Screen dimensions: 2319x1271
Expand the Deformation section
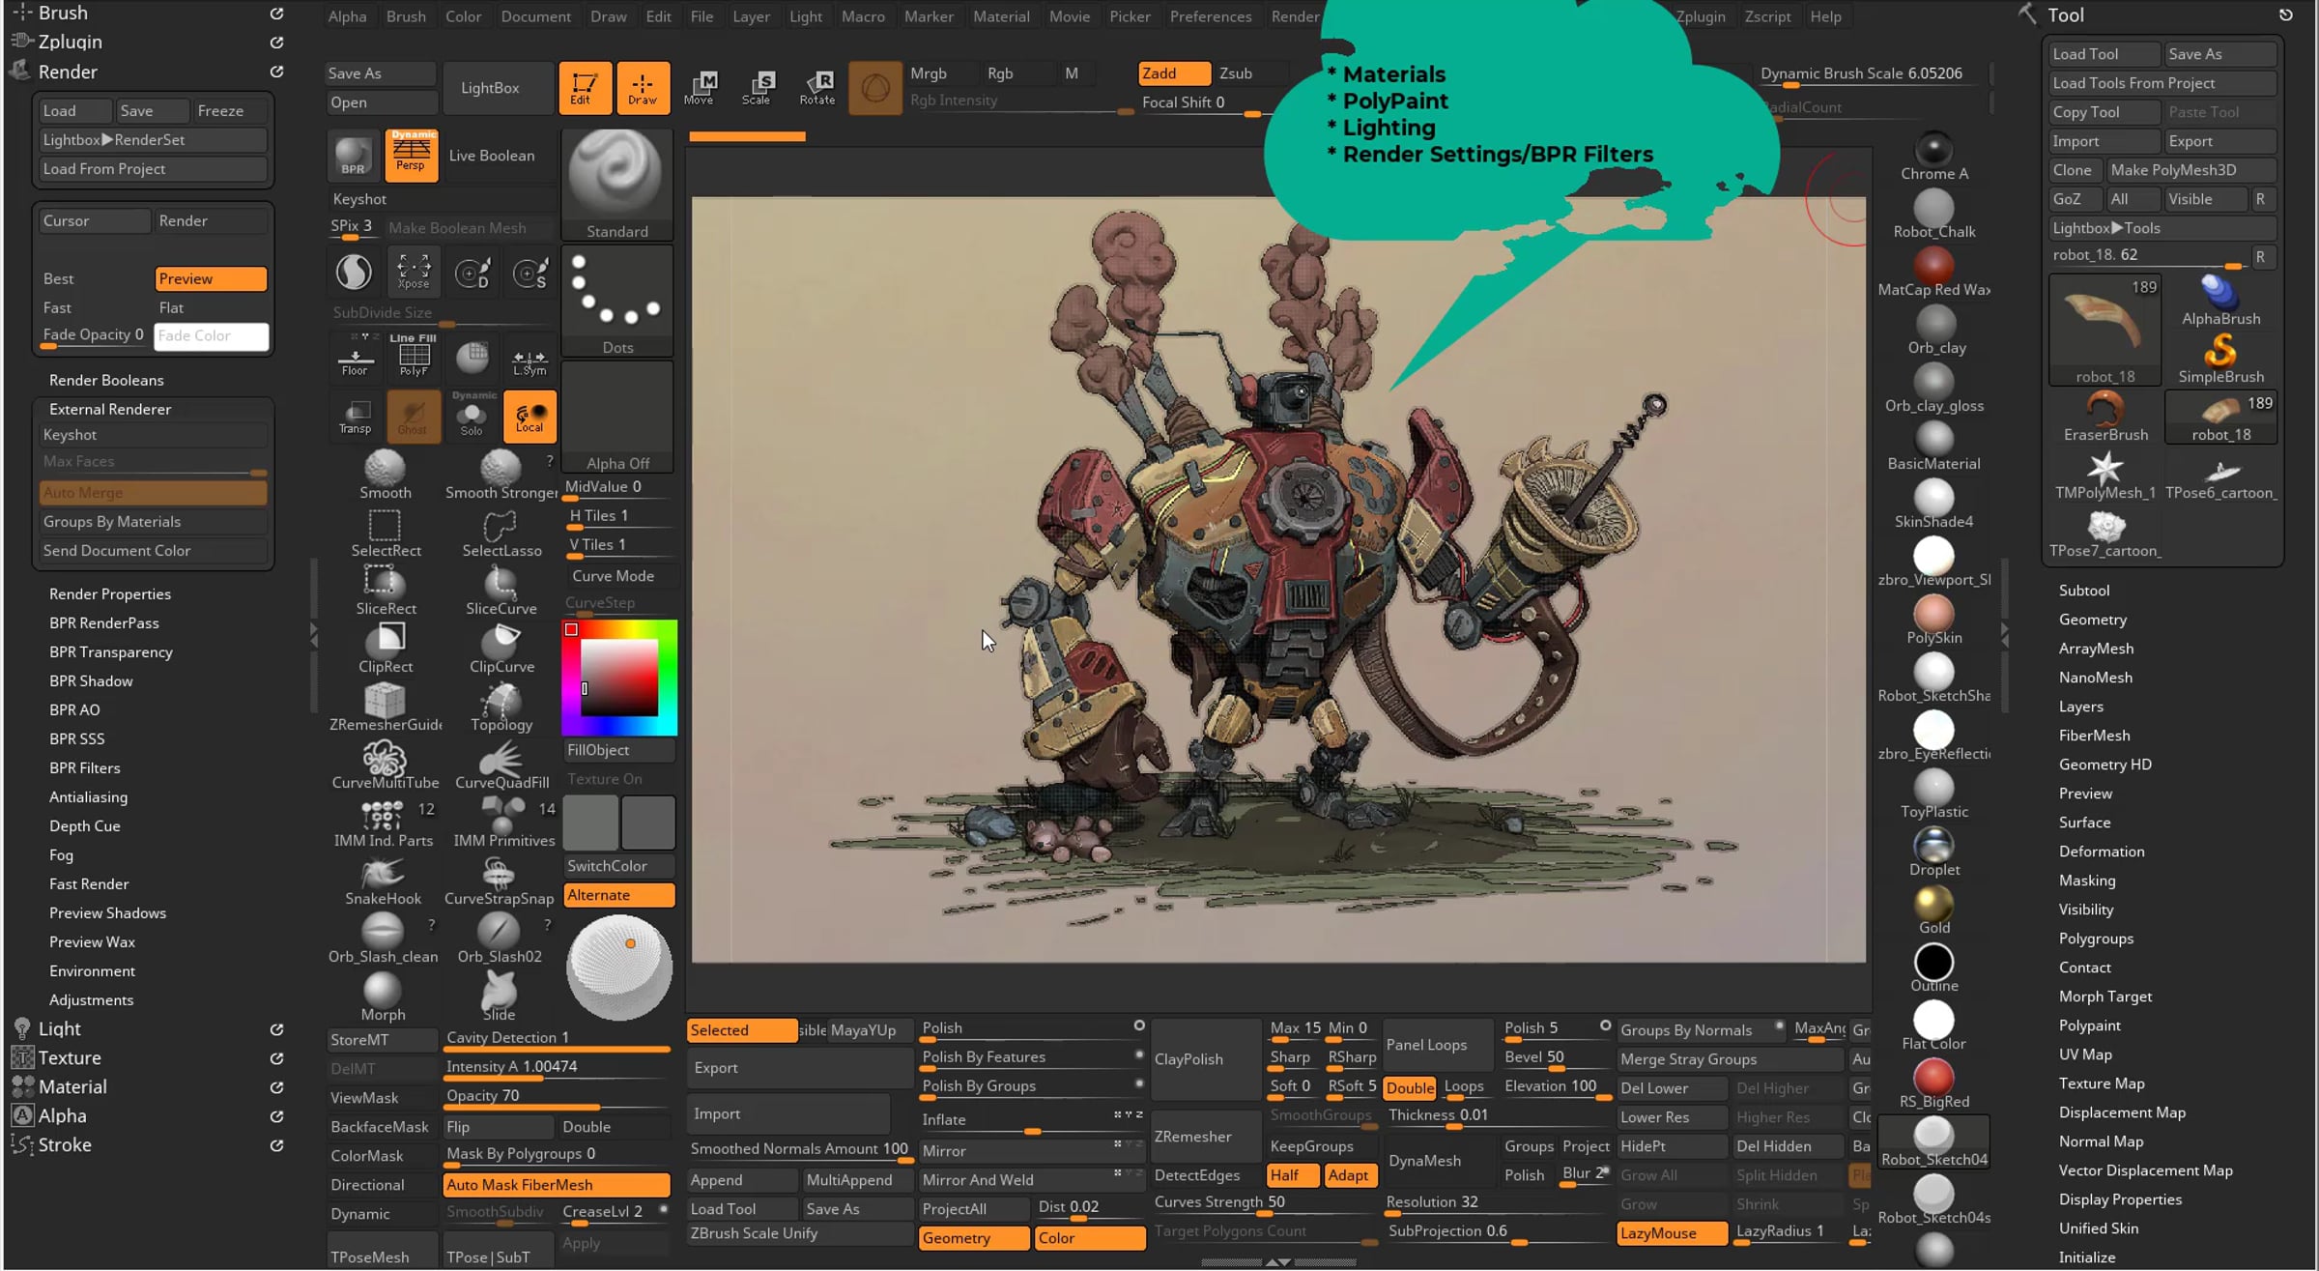(2102, 852)
